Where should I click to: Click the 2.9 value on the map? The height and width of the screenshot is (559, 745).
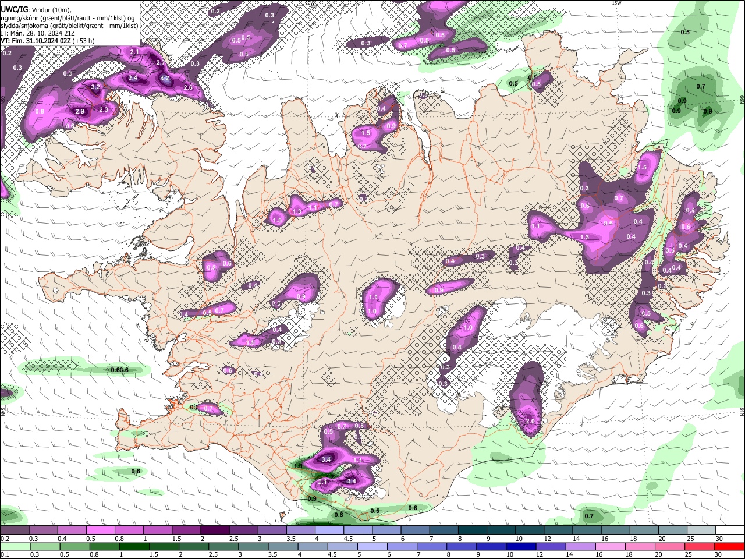click(x=80, y=111)
